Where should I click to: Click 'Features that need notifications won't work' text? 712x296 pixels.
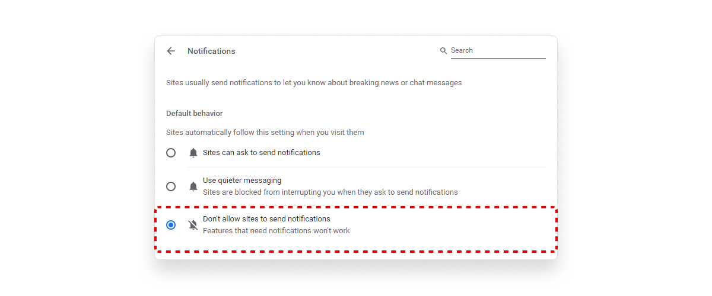click(x=276, y=231)
